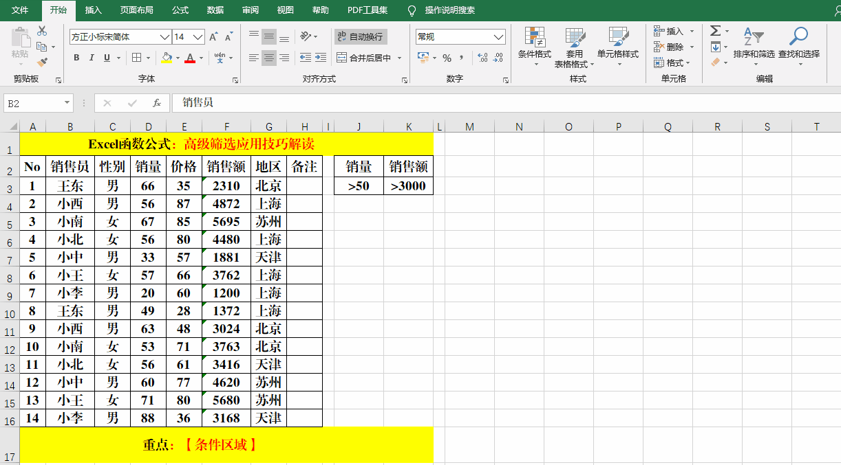Align text left
The width and height of the screenshot is (841, 465).
(254, 58)
